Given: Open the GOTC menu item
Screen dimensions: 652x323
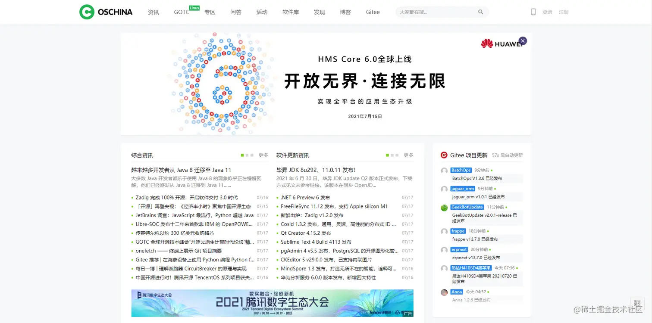Looking at the screenshot, I should [182, 12].
